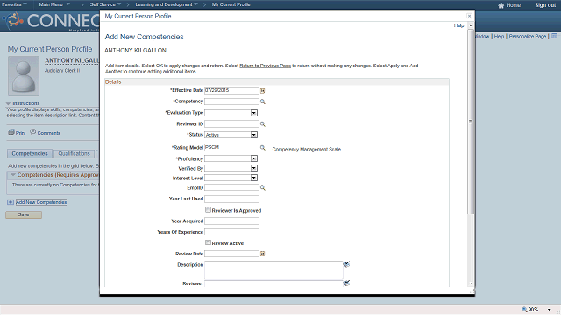
Task: Check the Reviewer Is Approved box
Action: (x=208, y=210)
